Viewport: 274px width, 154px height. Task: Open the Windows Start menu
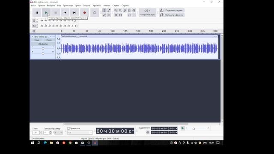click(x=33, y=143)
